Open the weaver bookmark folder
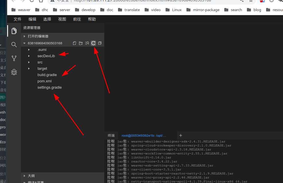 (21, 10)
